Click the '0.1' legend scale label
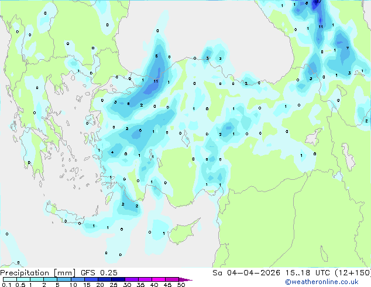371x287 pixels. 6,285
